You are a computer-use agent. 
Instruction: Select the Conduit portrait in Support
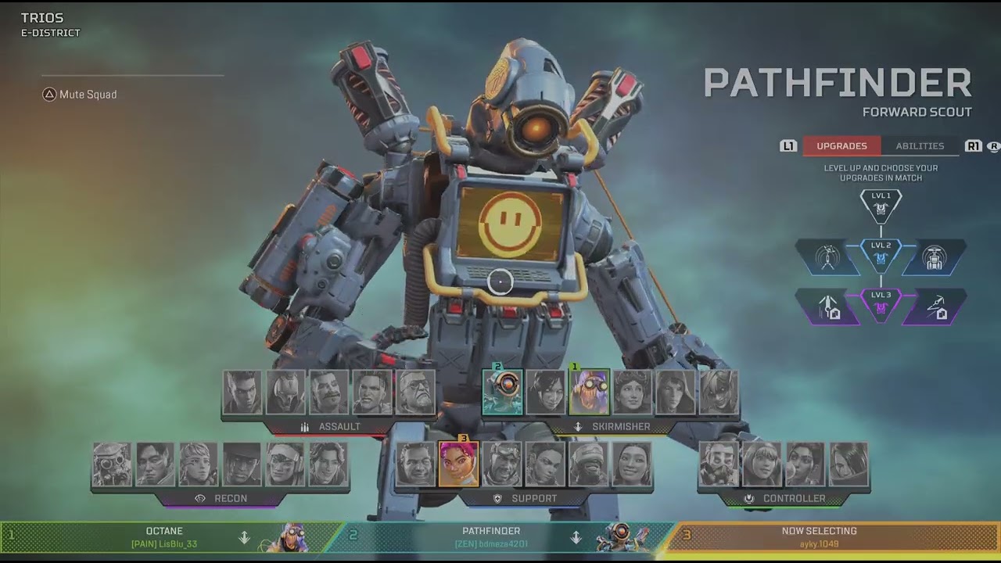631,464
